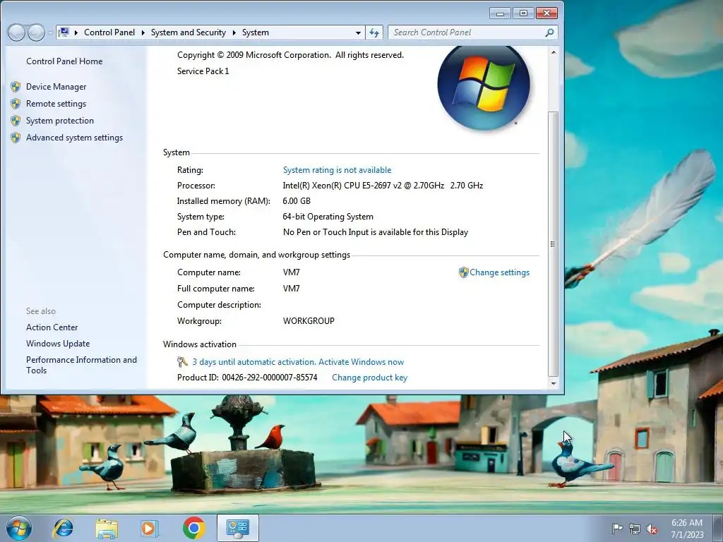This screenshot has width=723, height=542.
Task: Click the shield icon next to Advanced system settings
Action: (x=16, y=138)
